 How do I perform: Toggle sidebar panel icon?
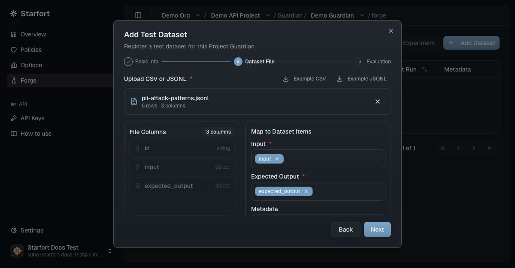click(138, 15)
